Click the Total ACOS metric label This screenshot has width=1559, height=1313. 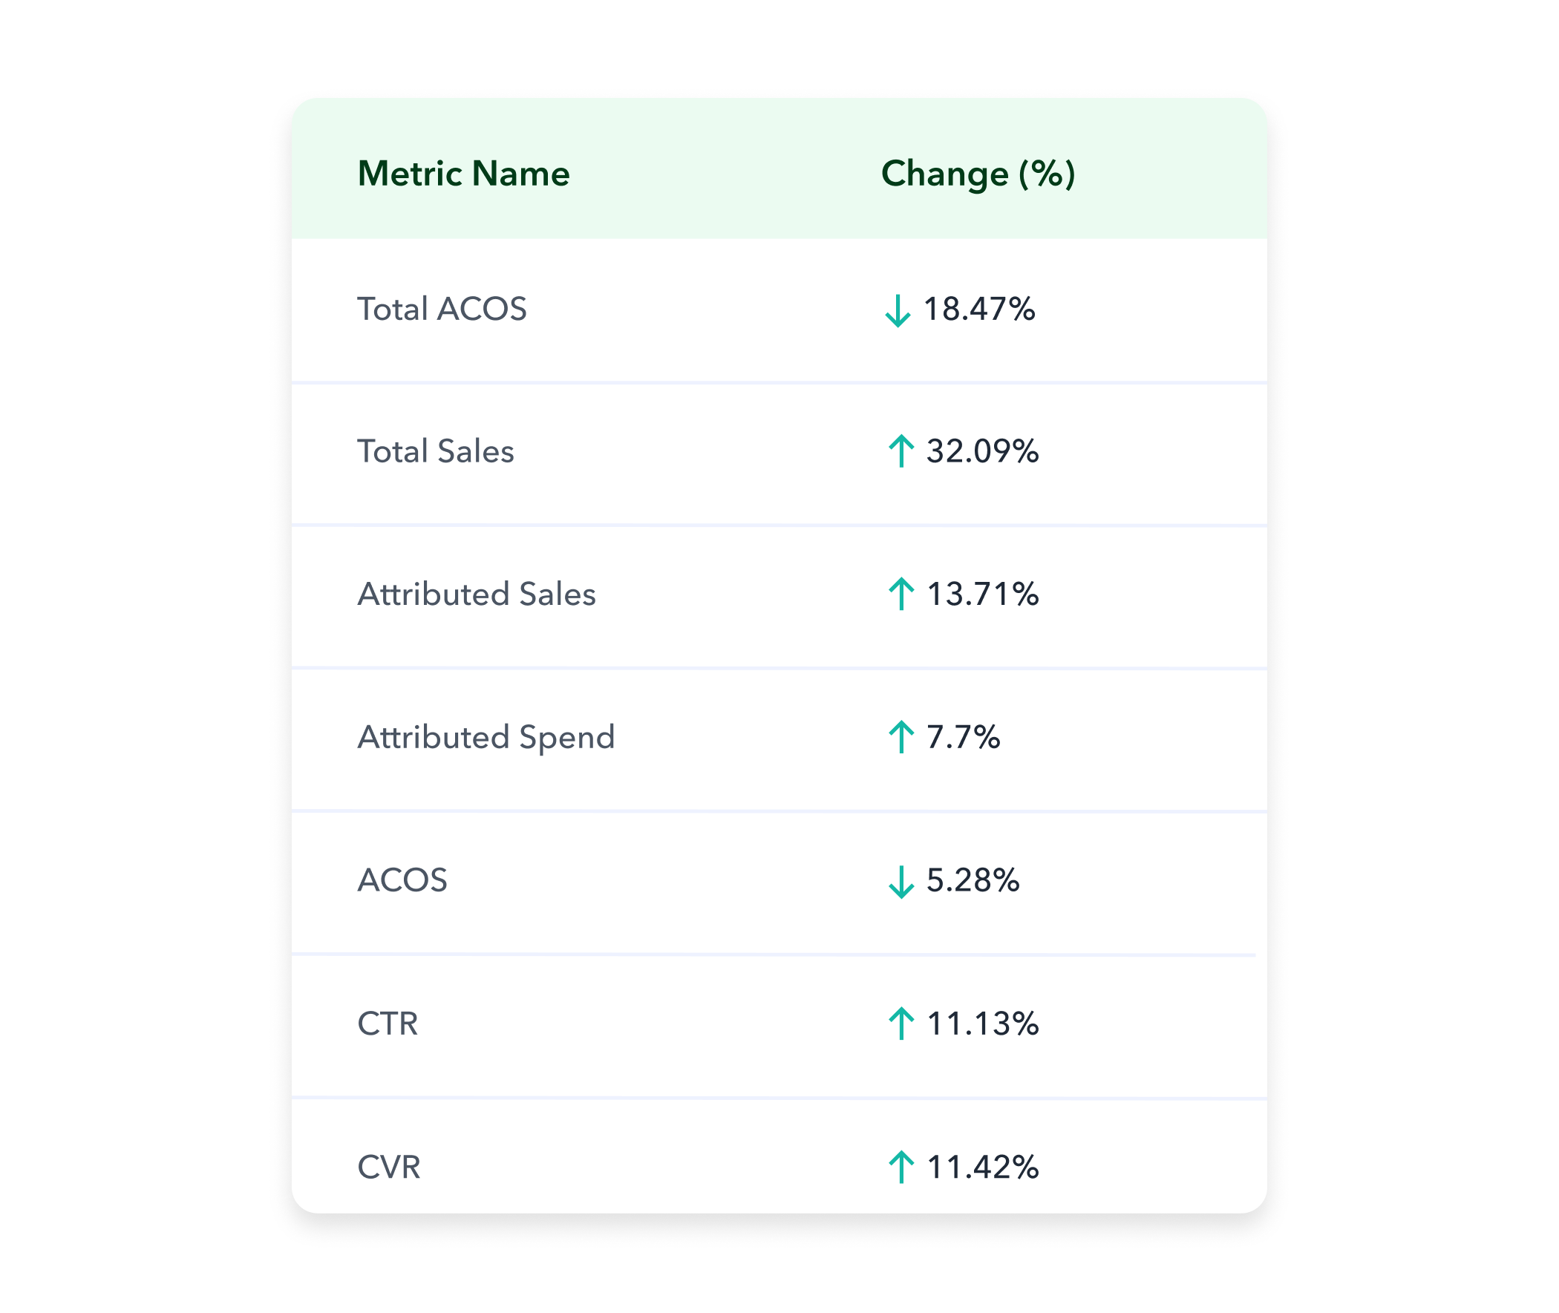coord(442,309)
